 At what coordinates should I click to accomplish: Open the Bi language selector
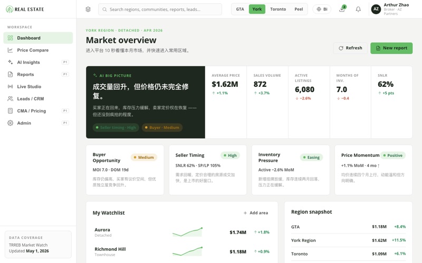tap(322, 9)
